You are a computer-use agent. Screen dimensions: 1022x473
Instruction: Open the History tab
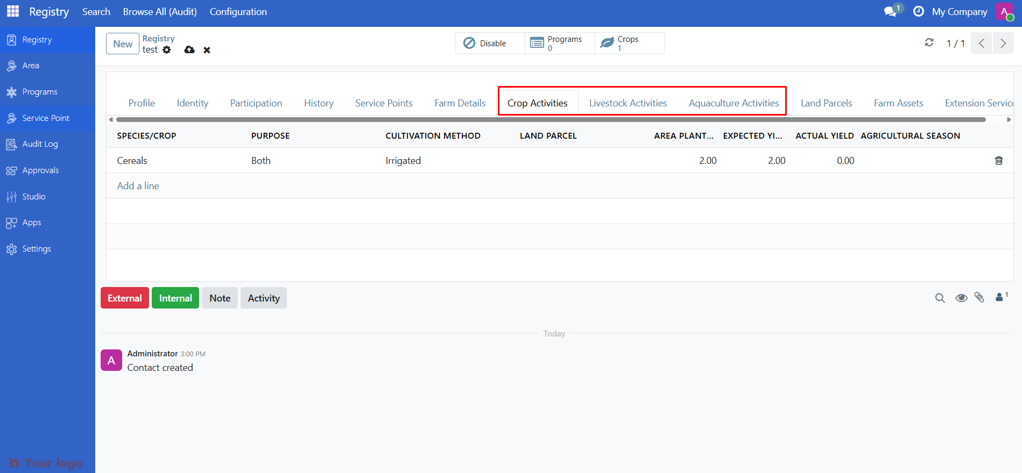coord(319,103)
